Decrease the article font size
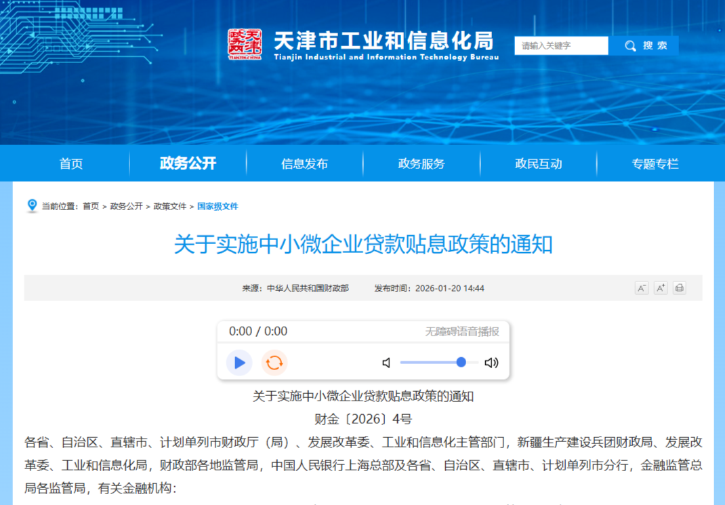Viewport: 725px width, 505px height. (641, 288)
